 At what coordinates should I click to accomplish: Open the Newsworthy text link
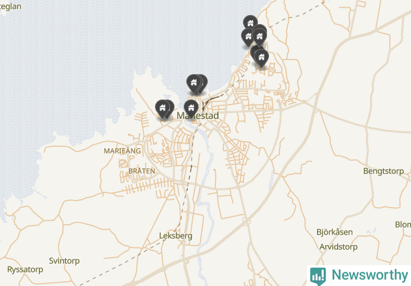click(369, 275)
